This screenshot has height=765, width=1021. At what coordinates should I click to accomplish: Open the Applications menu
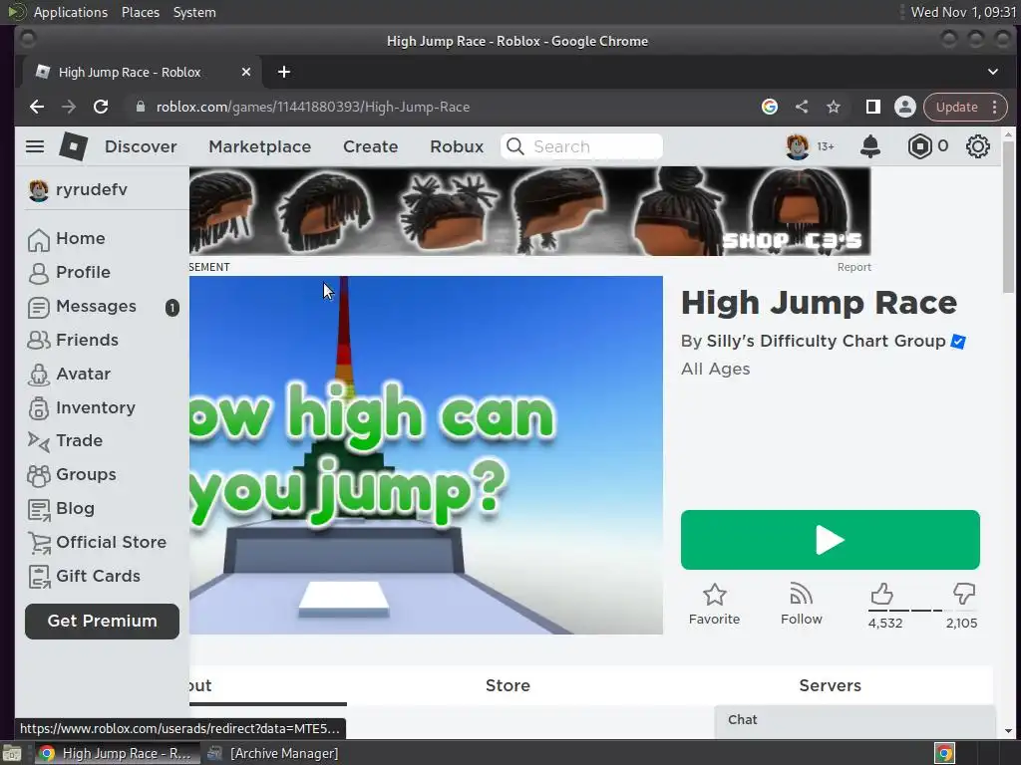coord(71,12)
